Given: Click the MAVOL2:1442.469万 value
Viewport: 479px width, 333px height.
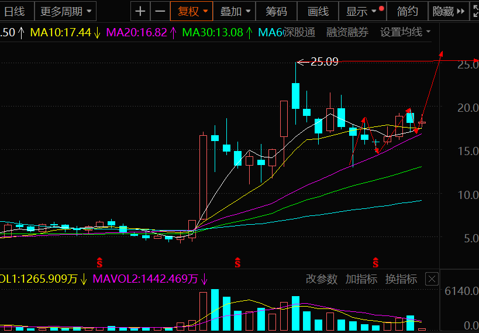Looking at the screenshot, I should click(x=146, y=279).
